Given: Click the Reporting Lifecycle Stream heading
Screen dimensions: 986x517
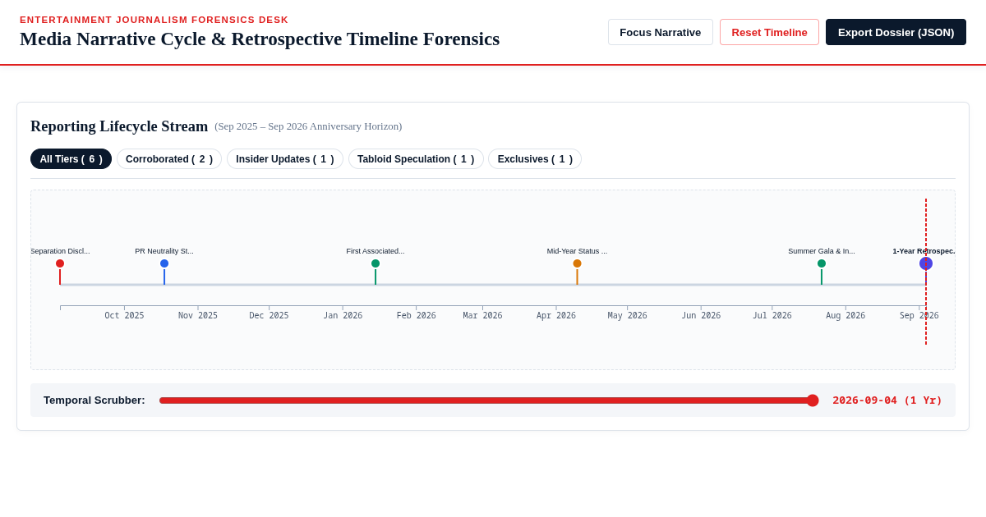Looking at the screenshot, I should click(x=119, y=126).
